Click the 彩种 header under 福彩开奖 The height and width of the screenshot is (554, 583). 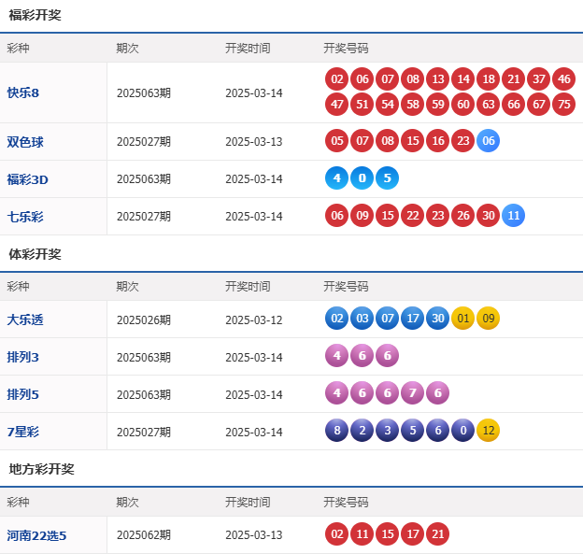(19, 48)
